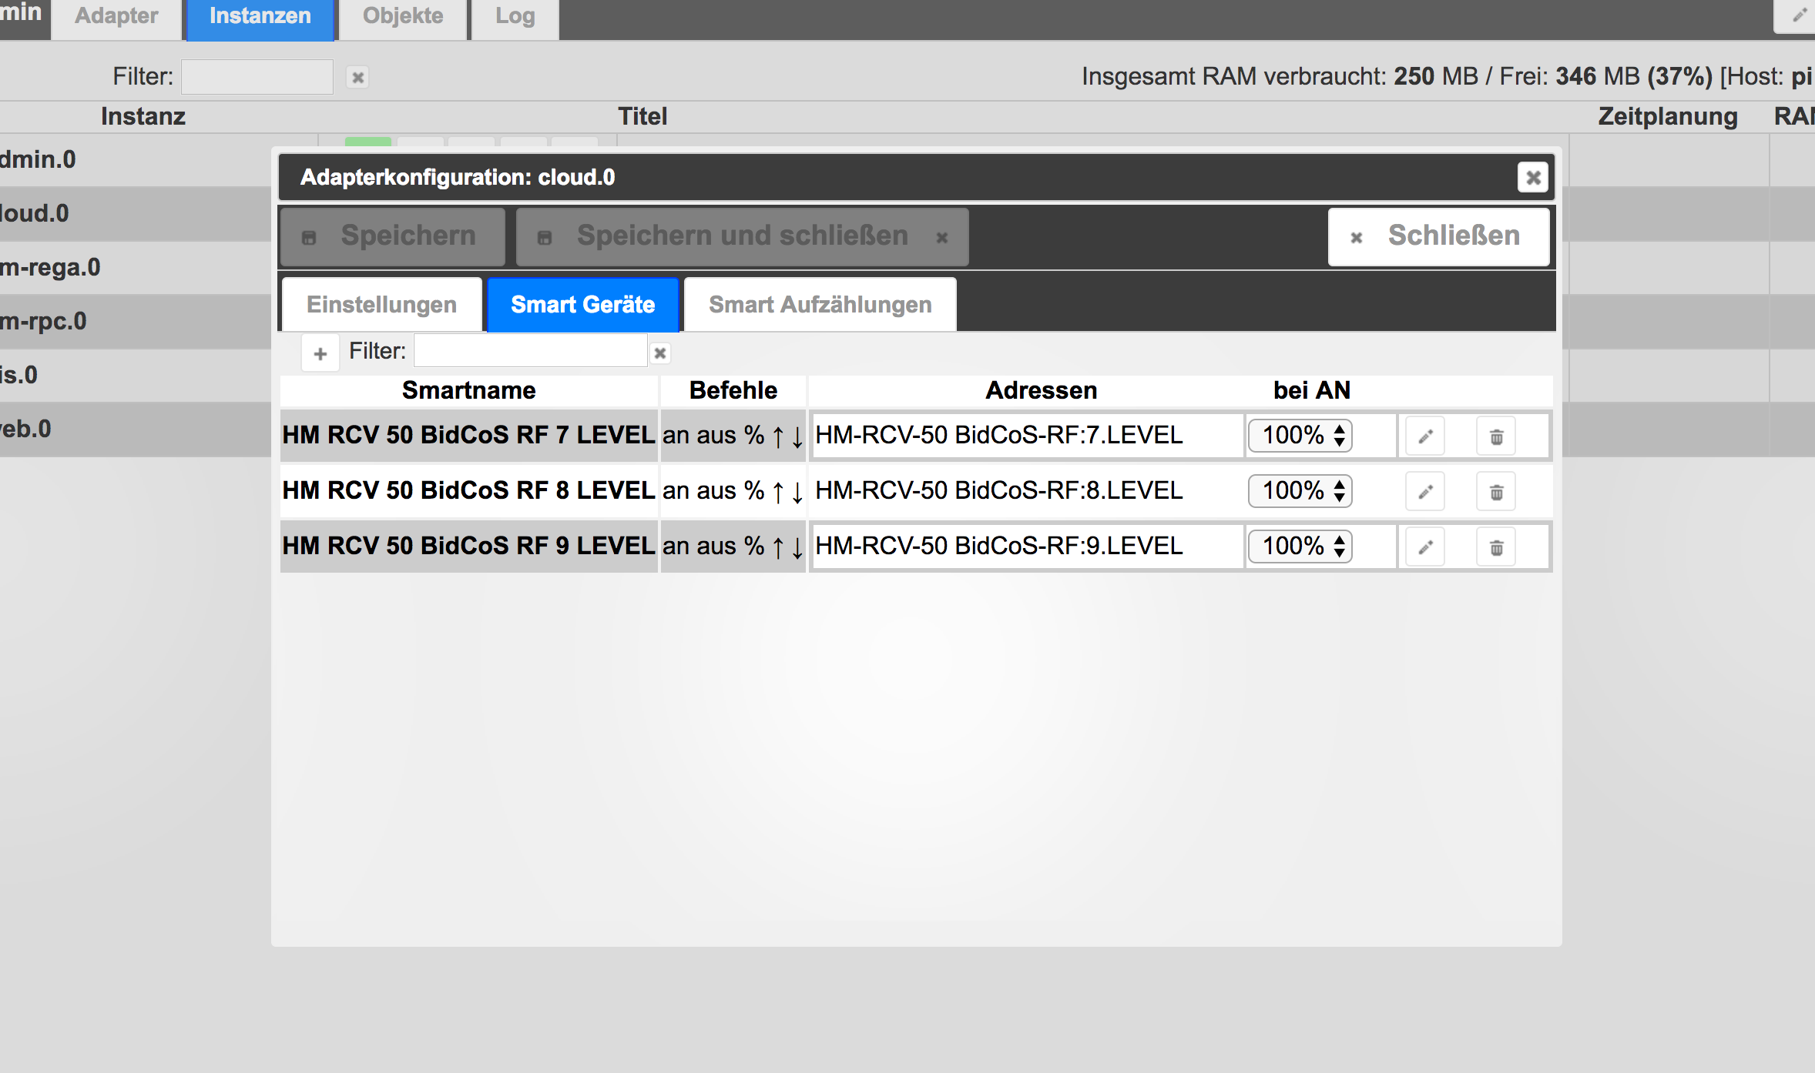Click address HM-RCV-50 BidCoS-RF:9.LEVEL
Viewport: 1815px width, 1073px height.
tap(999, 547)
